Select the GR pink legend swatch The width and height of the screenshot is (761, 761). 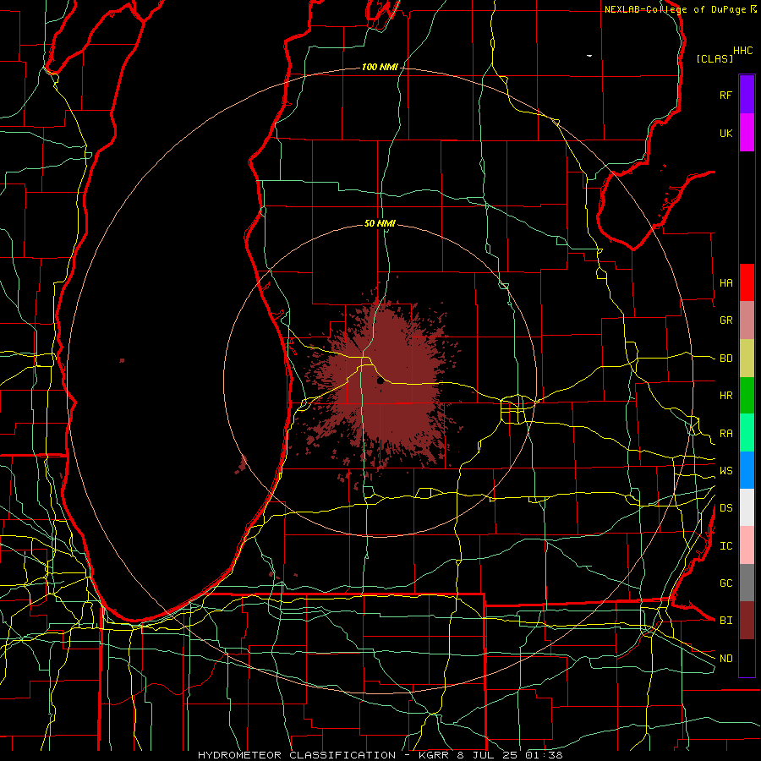tap(747, 320)
